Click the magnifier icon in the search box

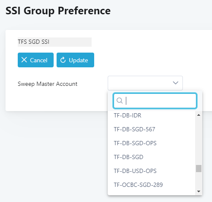[120, 101]
